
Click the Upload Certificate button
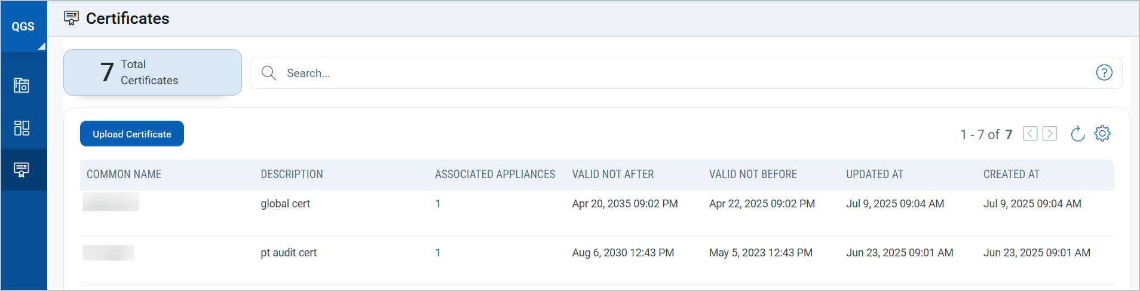[x=132, y=134]
